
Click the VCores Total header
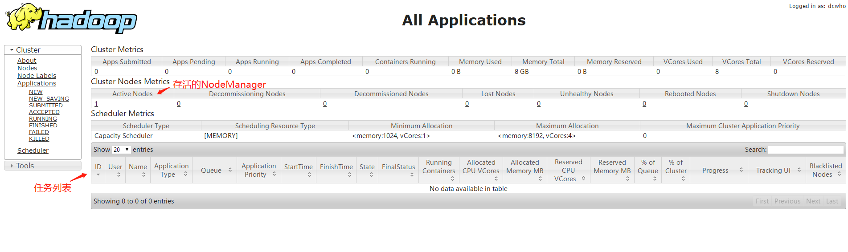coord(741,62)
